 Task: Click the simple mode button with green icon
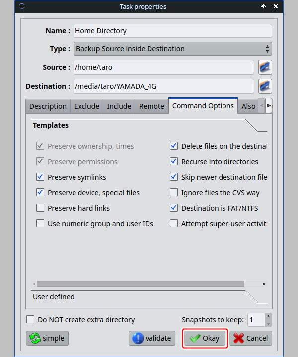tap(47, 338)
